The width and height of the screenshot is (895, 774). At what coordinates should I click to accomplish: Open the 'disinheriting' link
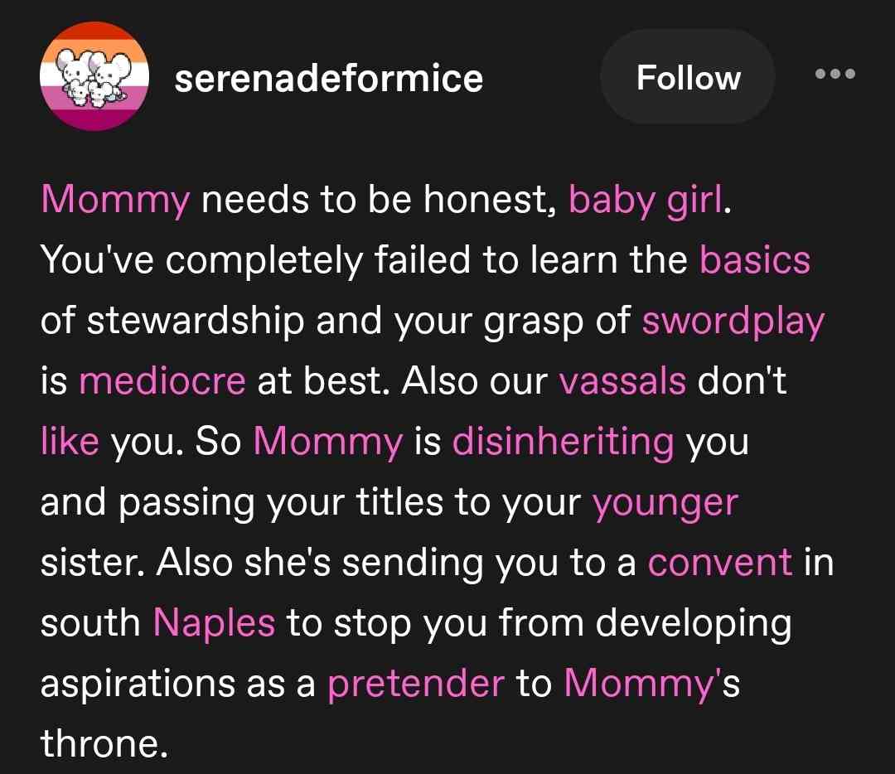click(x=563, y=442)
